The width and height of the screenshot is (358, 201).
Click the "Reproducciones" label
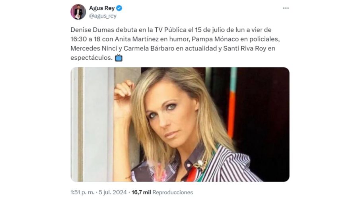pos(173,192)
